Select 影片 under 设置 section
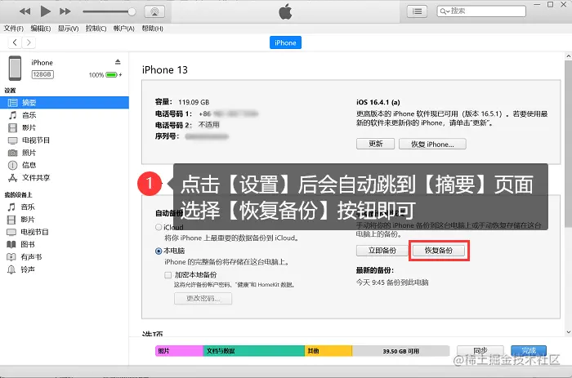The width and height of the screenshot is (572, 378). pyautogui.click(x=65, y=127)
